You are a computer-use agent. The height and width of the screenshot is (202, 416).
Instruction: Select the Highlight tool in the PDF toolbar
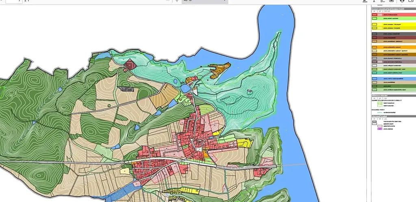(366, 1)
